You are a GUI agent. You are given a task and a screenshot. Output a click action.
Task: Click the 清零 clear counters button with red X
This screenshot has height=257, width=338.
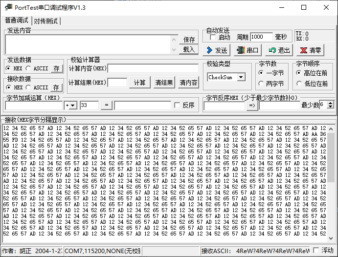click(x=311, y=50)
